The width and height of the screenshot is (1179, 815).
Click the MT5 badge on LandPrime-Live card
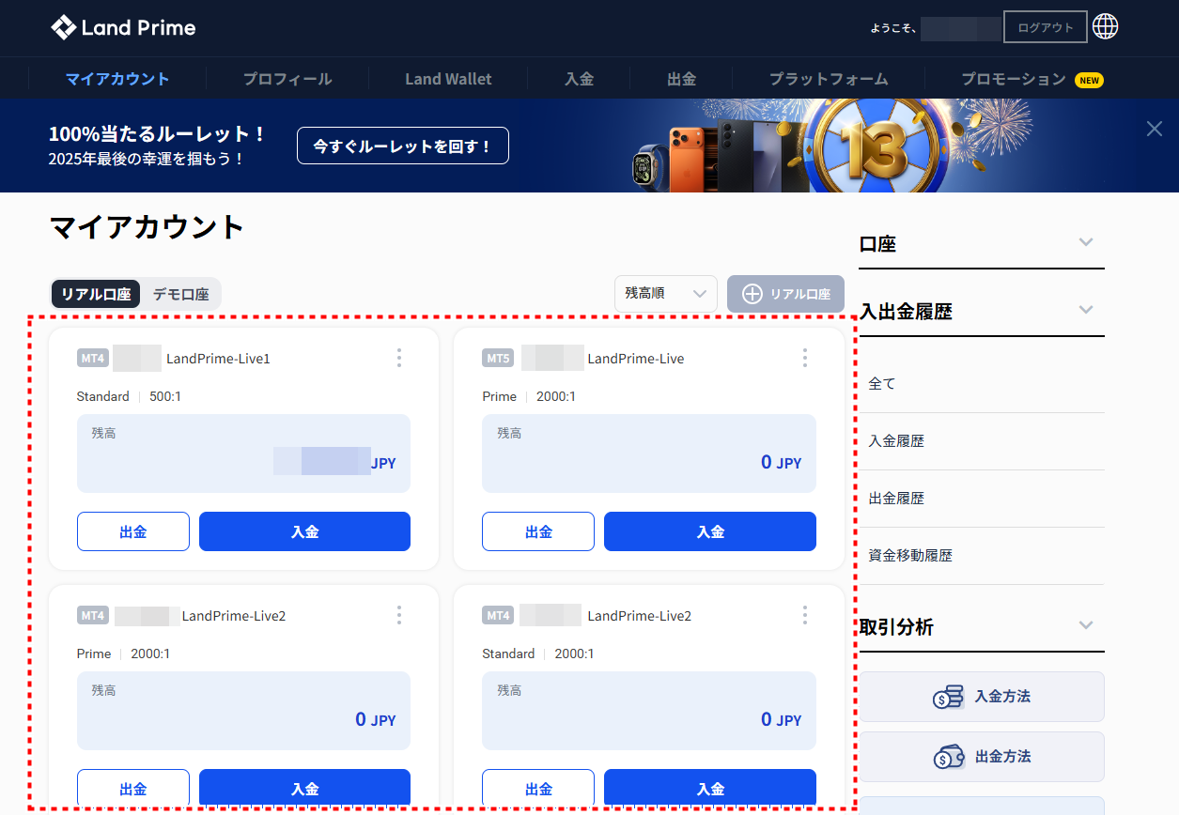click(x=498, y=358)
